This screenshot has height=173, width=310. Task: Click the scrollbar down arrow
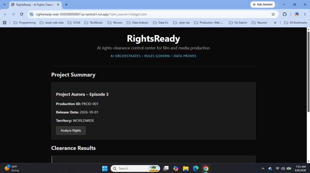coord(308,161)
